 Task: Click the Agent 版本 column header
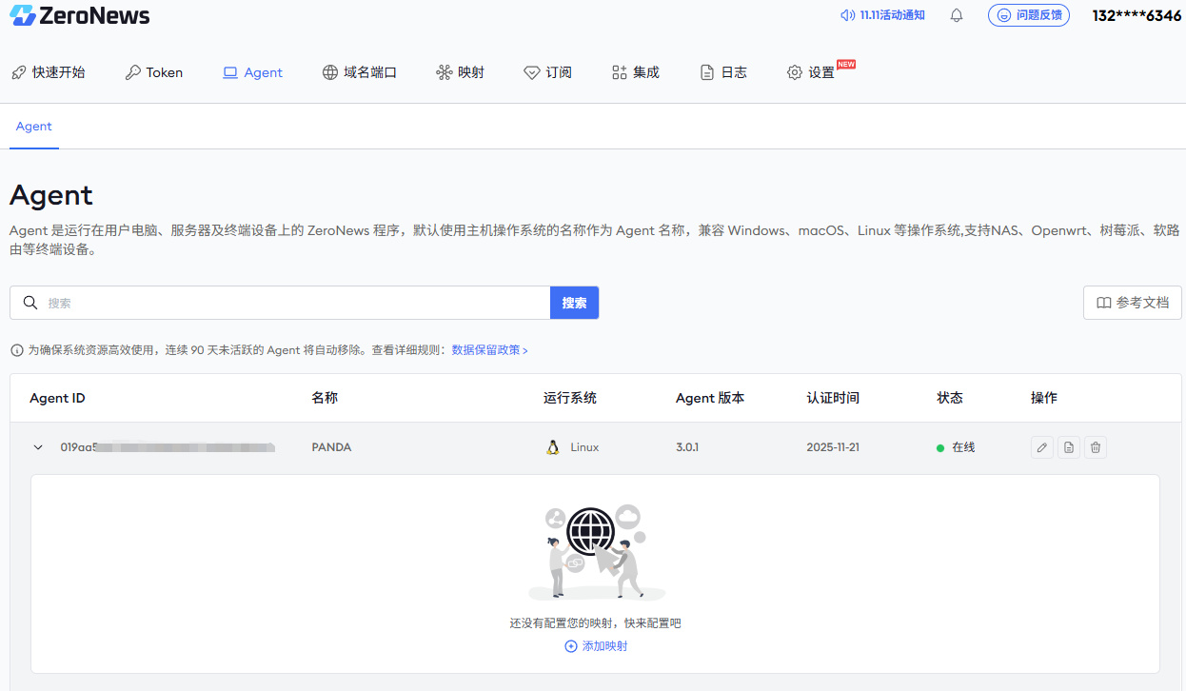coord(710,398)
